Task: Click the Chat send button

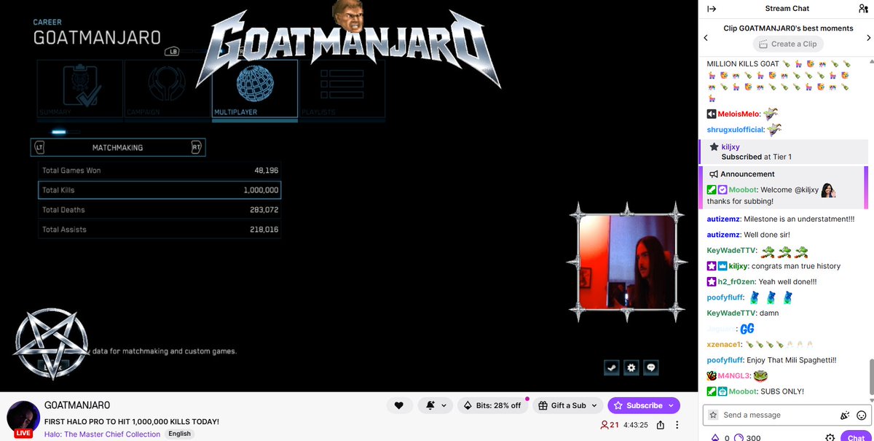Action: (x=856, y=437)
